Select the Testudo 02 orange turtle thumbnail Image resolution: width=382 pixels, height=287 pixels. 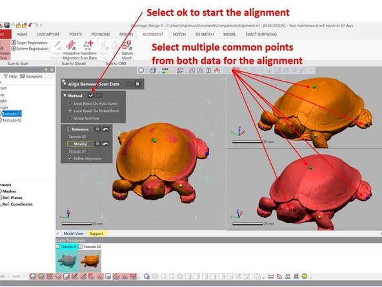90,260
